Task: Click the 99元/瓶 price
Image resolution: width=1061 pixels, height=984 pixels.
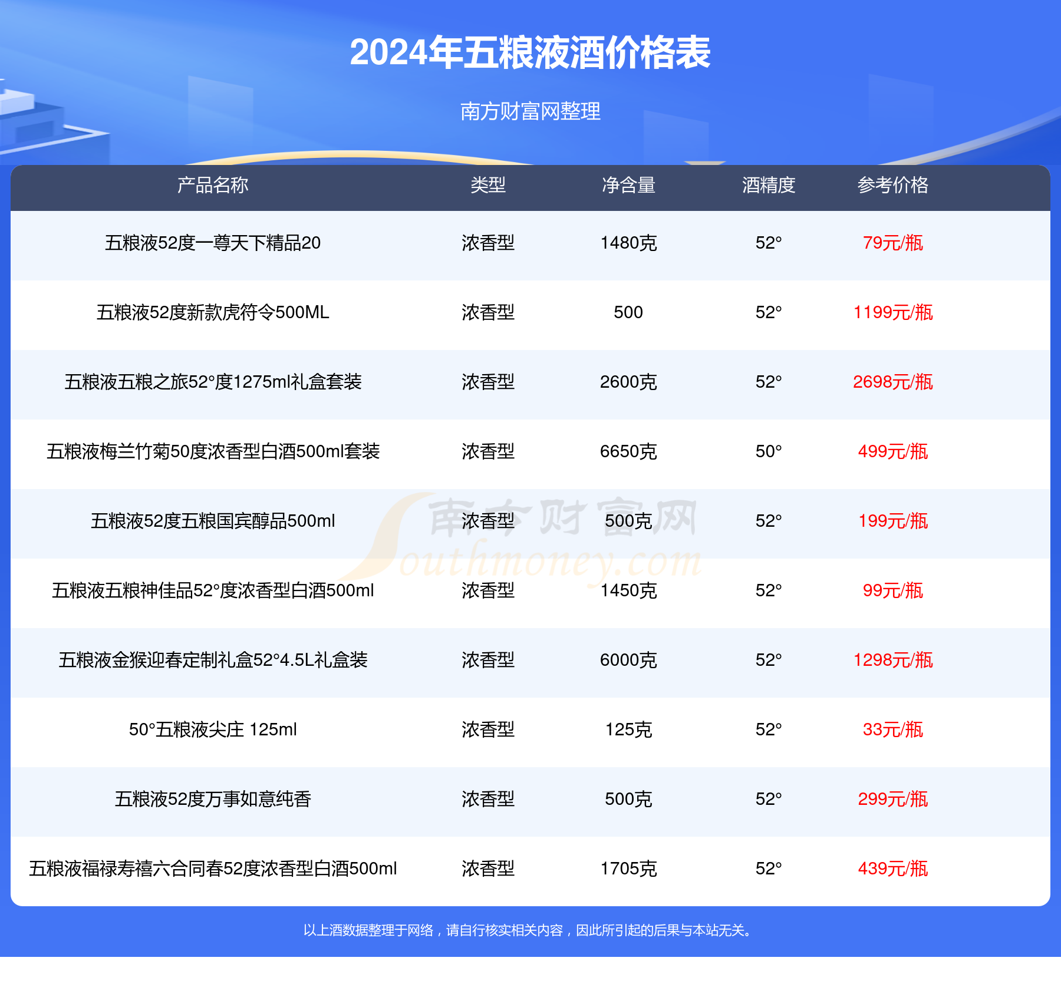Action: pyautogui.click(x=893, y=590)
